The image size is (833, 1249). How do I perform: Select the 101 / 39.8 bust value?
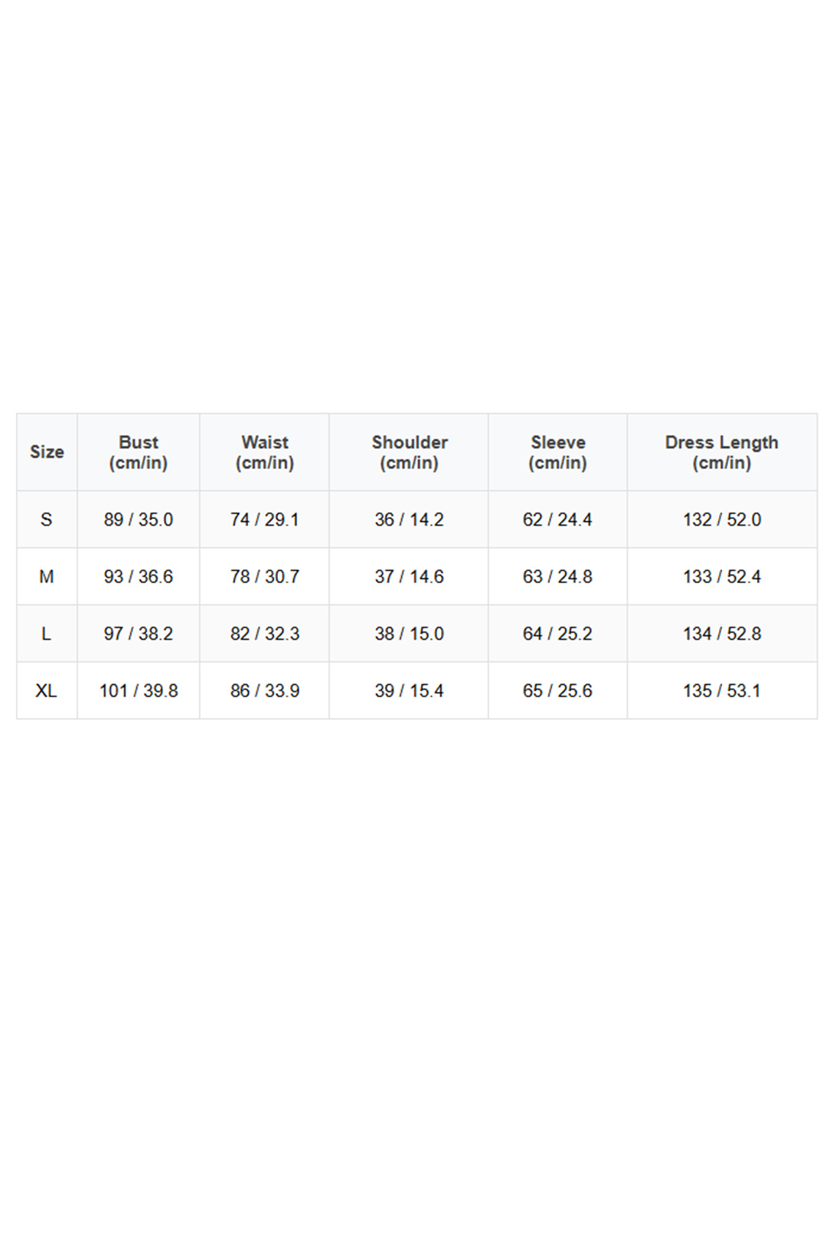pyautogui.click(x=139, y=691)
